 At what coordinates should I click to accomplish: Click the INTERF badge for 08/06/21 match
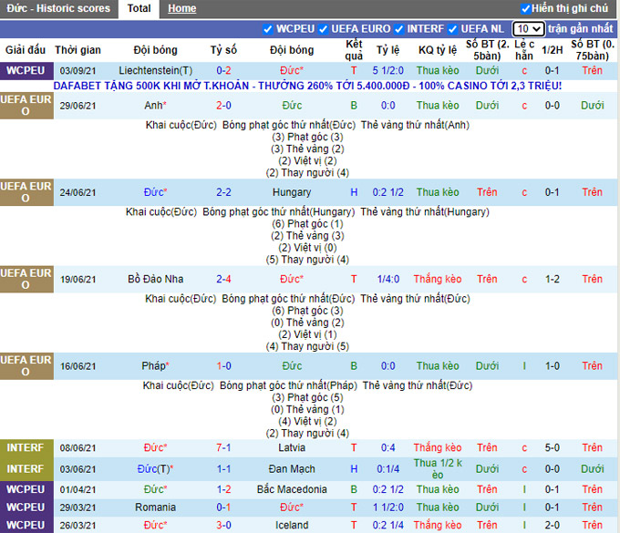26,448
